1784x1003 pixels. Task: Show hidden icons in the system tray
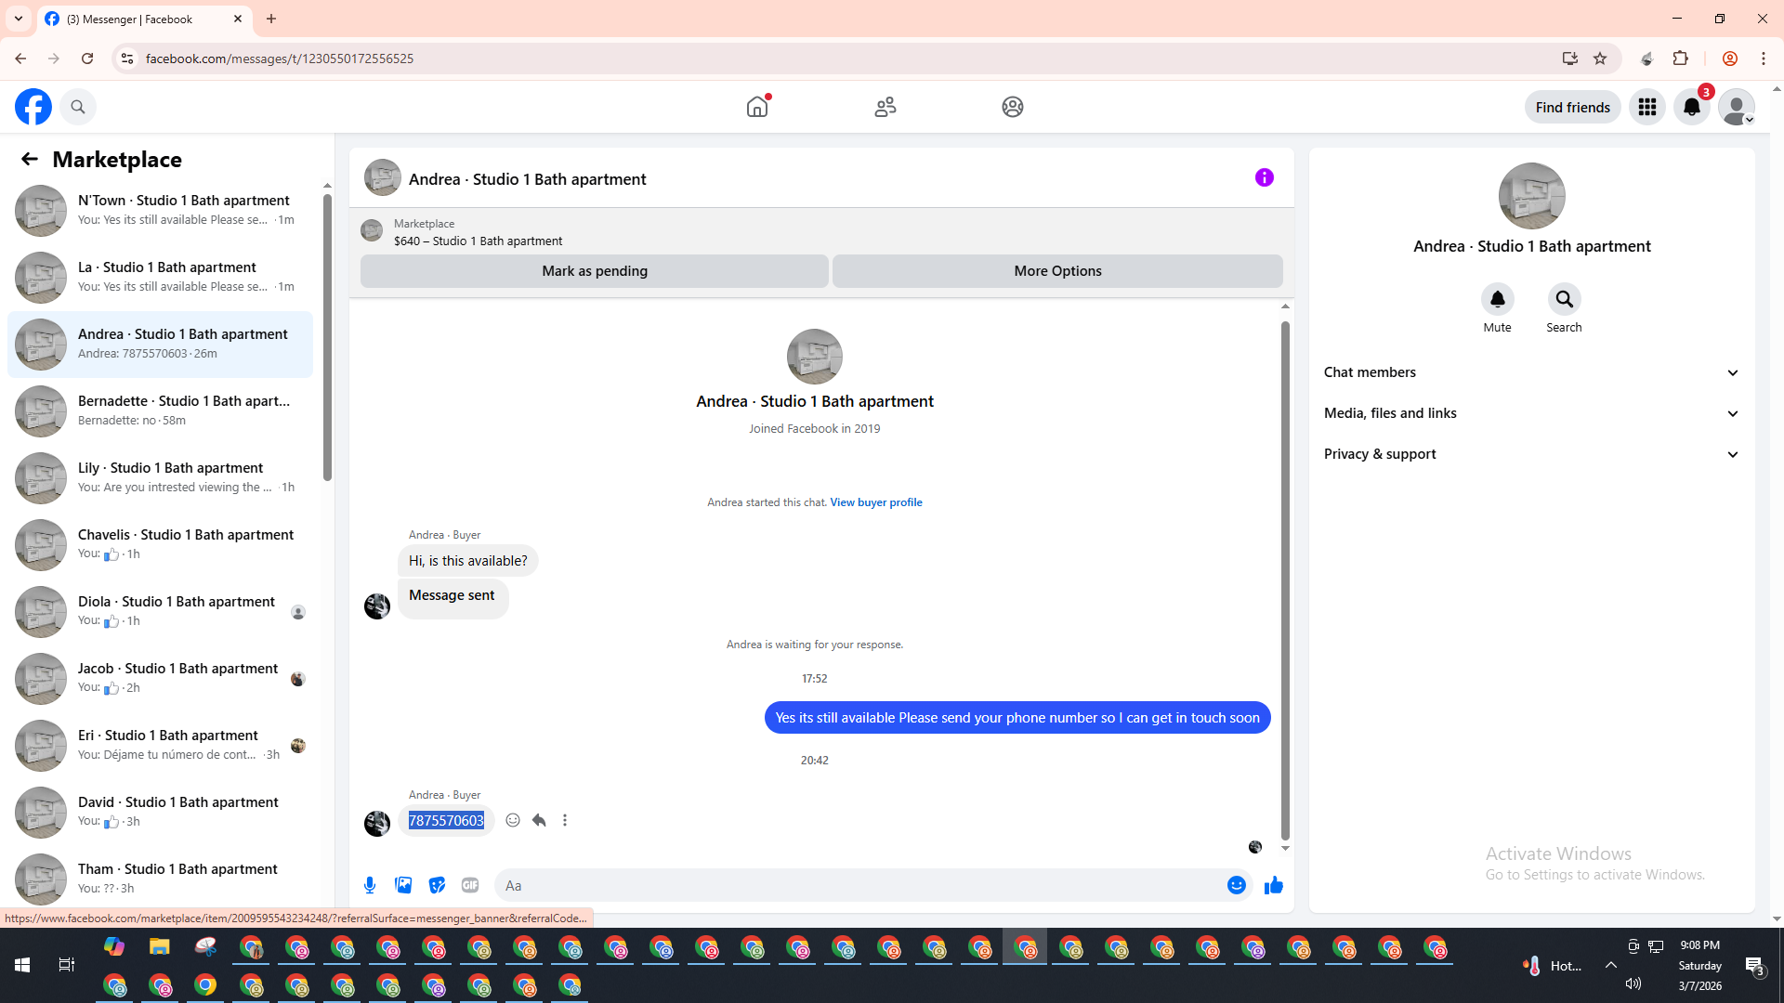tap(1611, 965)
